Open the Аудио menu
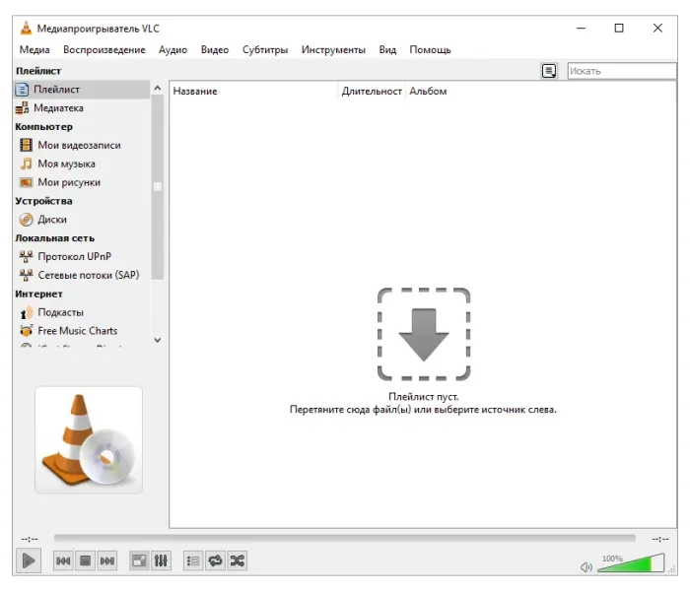690x591 pixels. (172, 49)
